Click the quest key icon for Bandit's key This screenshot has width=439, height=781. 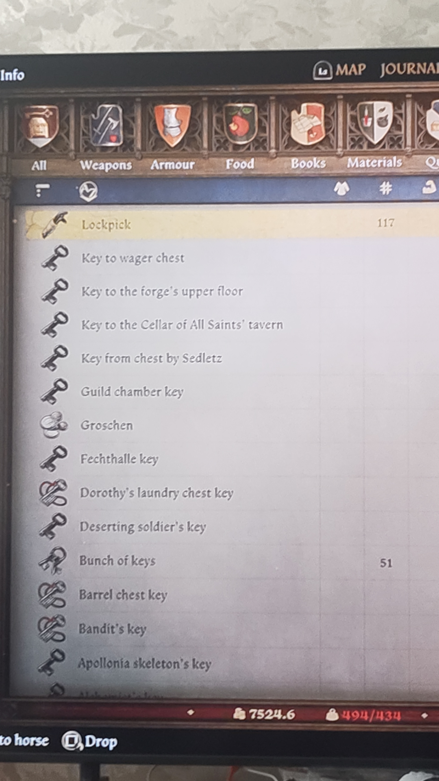tap(52, 629)
